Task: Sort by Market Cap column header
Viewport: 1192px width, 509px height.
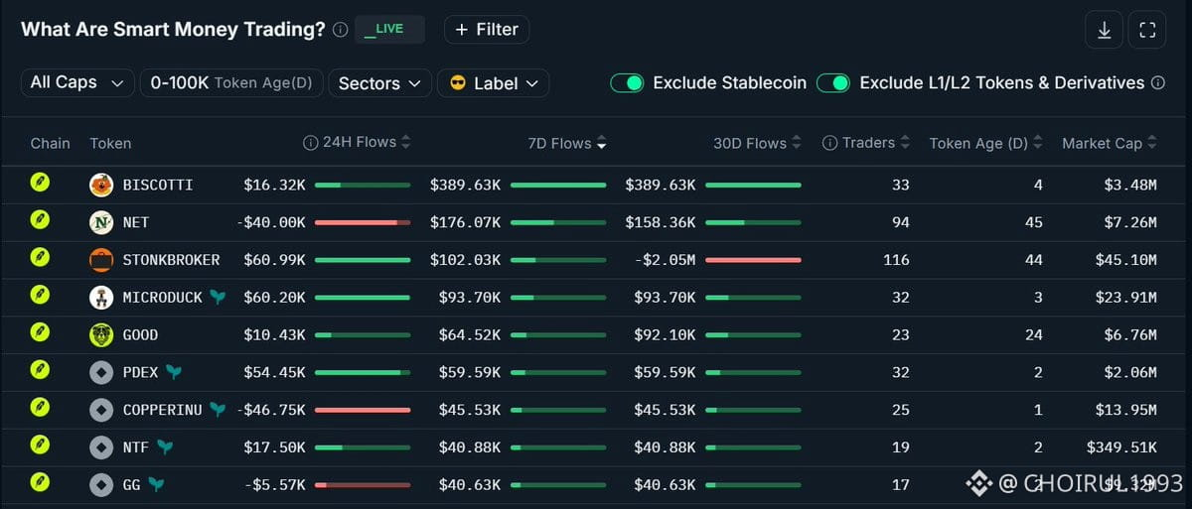Action: (1110, 144)
